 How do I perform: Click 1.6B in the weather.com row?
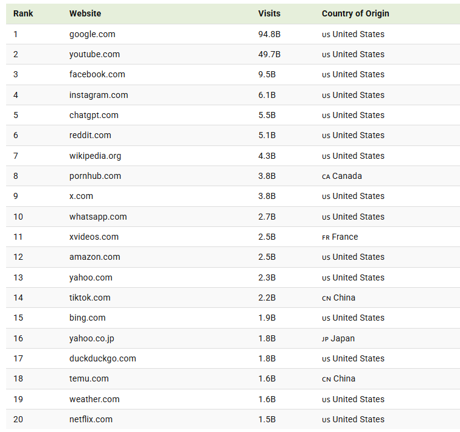click(267, 399)
